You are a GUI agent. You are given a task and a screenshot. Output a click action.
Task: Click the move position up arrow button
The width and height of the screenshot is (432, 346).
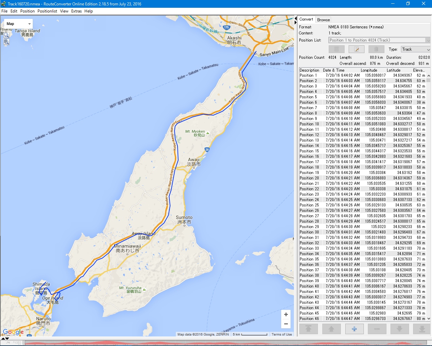coord(331,329)
